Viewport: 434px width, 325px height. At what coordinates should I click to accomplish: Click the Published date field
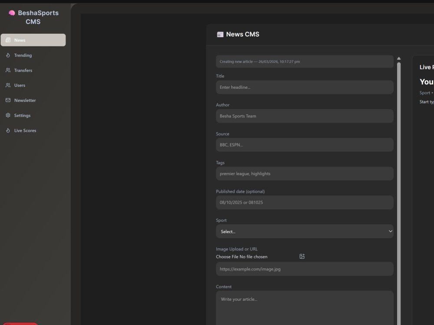coord(305,202)
